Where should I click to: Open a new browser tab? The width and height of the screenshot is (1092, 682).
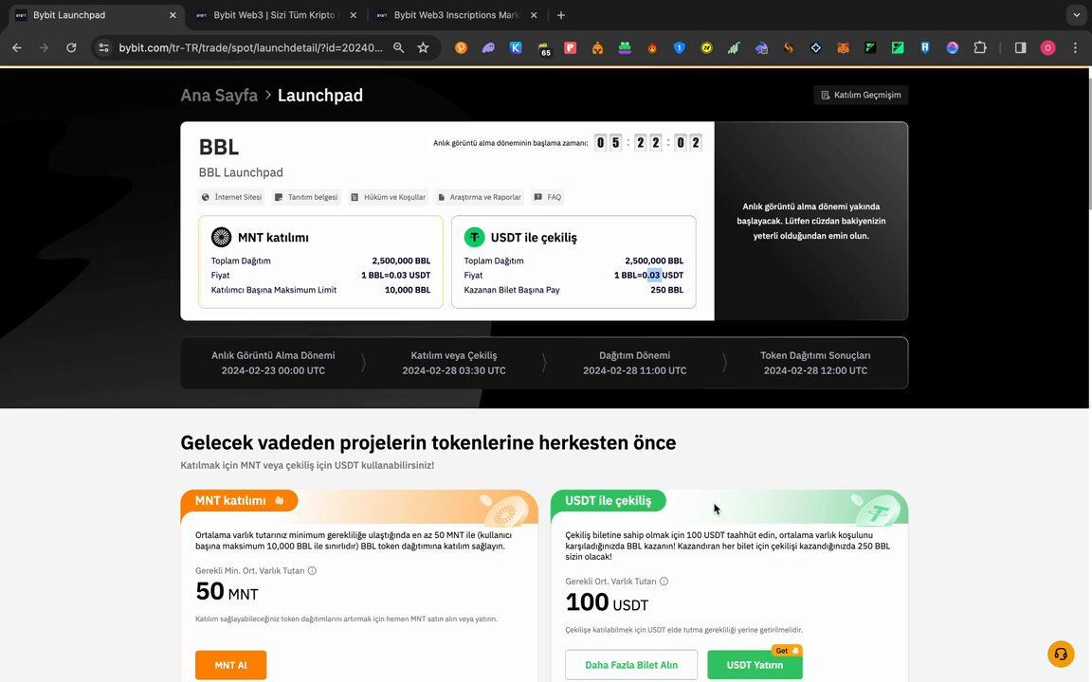click(x=560, y=14)
